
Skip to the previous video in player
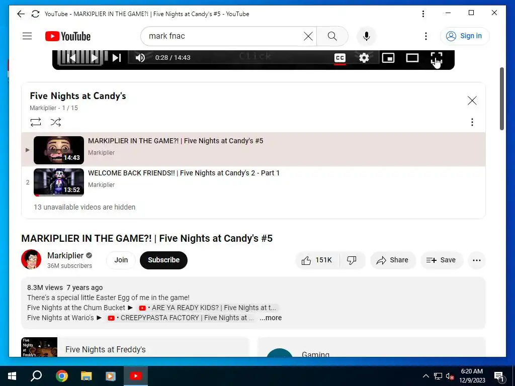71,58
